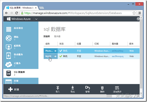Open the 网站 globe icon in sidebar

[9, 38]
